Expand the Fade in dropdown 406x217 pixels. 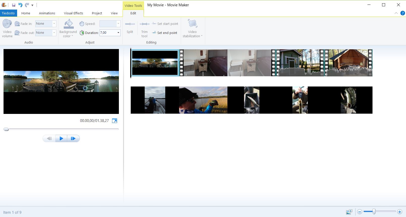(54, 24)
